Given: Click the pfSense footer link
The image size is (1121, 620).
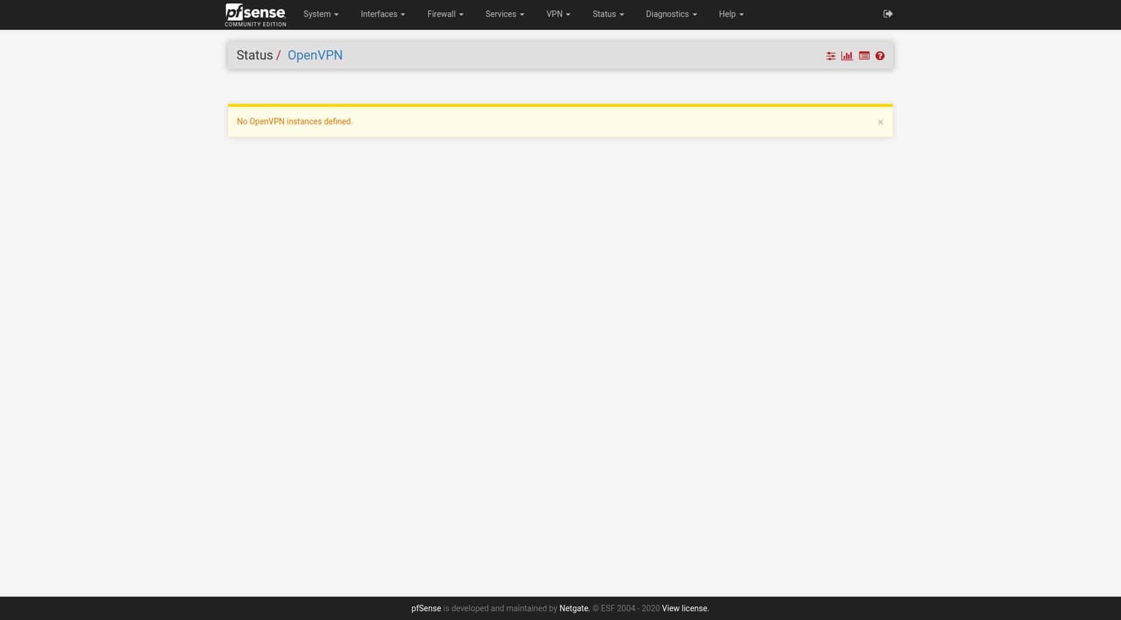Looking at the screenshot, I should [426, 608].
